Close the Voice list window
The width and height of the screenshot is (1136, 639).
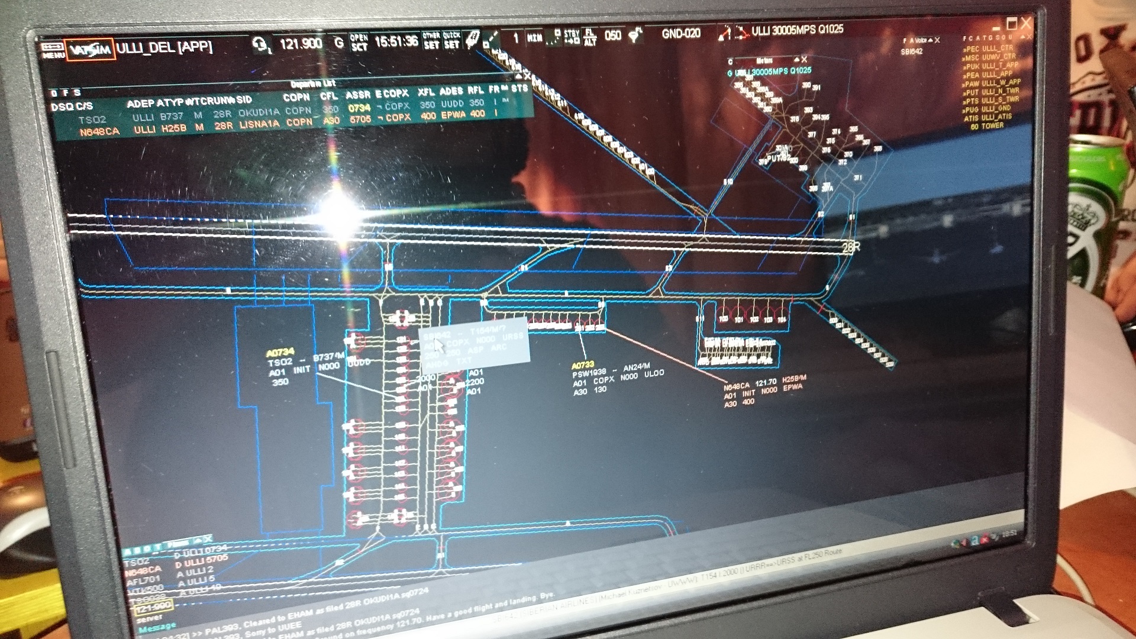click(937, 40)
